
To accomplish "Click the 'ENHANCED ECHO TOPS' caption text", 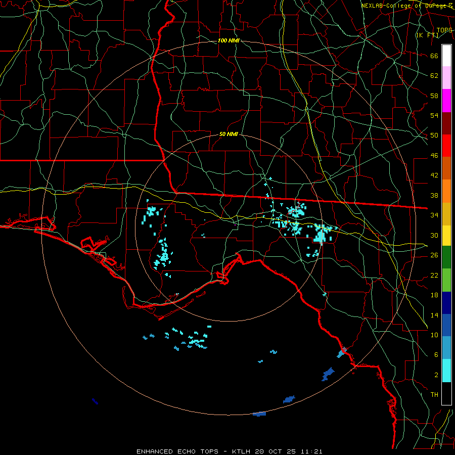I will [x=177, y=451].
